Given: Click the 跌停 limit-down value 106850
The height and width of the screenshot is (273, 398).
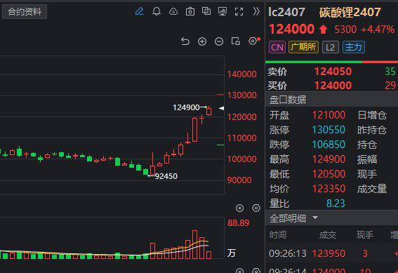Looking at the screenshot, I should tap(329, 145).
